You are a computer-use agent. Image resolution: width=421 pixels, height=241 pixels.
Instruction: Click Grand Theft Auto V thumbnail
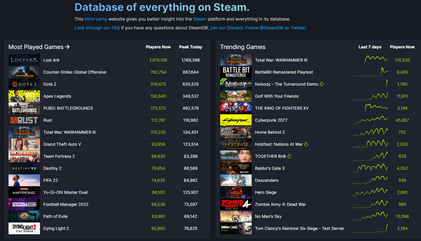point(24,144)
